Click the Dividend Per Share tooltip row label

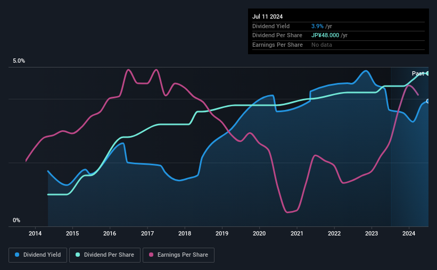[x=277, y=36]
